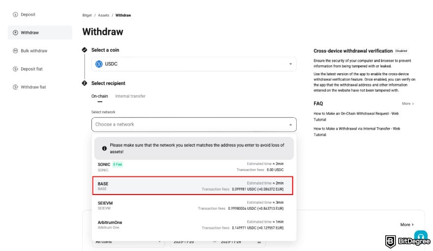Open Withdrawal via Internal Transfer tutorial link
Image resolution: width=433 pixels, height=251 pixels.
click(357, 132)
